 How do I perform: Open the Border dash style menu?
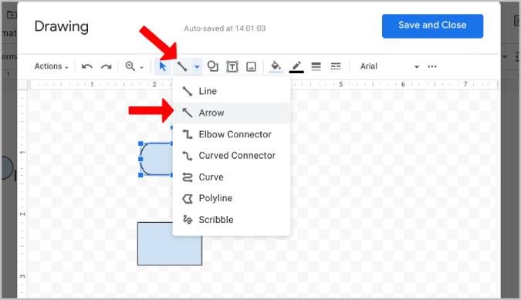click(x=336, y=66)
